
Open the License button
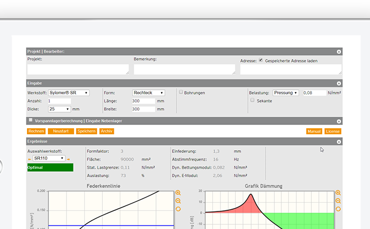coord(333,132)
